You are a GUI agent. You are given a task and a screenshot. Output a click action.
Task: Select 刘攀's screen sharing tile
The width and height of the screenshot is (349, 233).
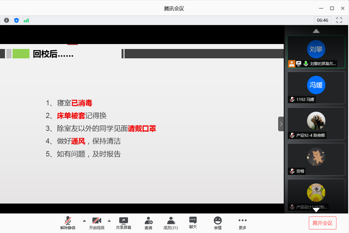316,52
